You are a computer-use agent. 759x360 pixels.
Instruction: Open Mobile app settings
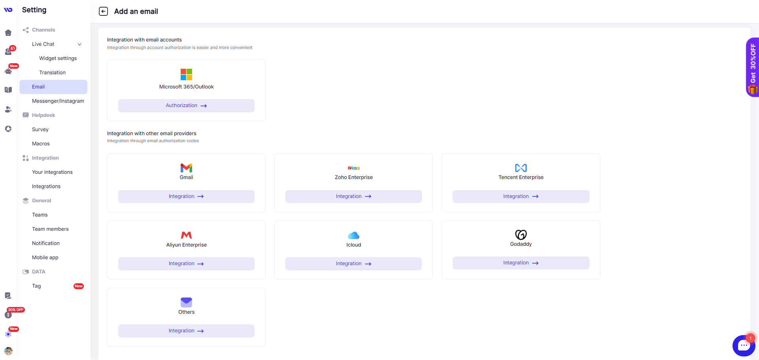click(45, 258)
